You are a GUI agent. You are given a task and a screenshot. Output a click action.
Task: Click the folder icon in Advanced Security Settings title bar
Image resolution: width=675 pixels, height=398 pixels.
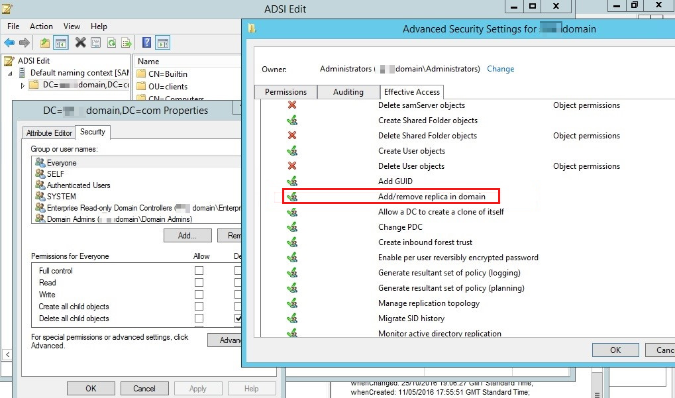coord(252,28)
